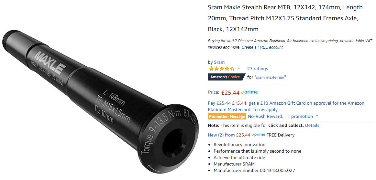Viewport: 376px width, 180px height.
Task: Click the star rating icons
Action: 222,69
